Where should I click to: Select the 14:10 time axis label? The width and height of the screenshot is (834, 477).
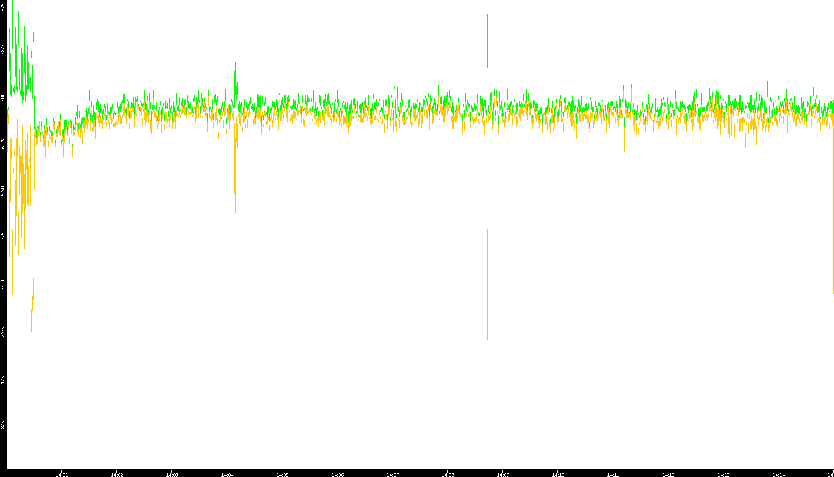point(558,475)
